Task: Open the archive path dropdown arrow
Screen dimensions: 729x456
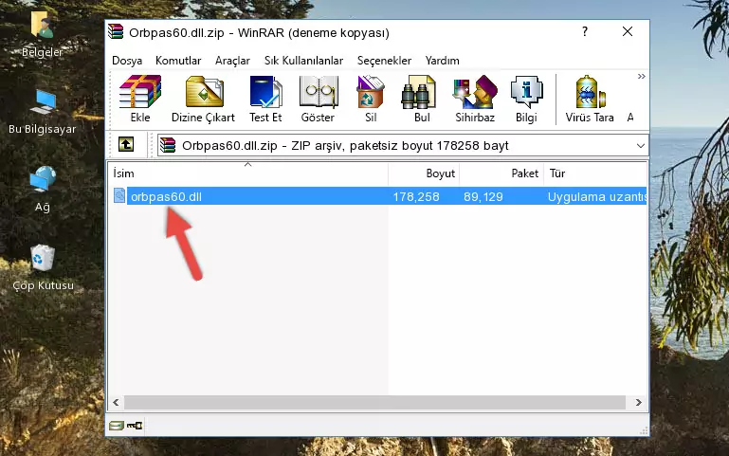Action: [640, 145]
